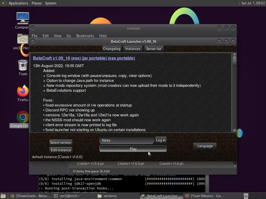This screenshot has width=266, height=199.
Task: Switch to the Changelog tab
Action: click(x=112, y=49)
